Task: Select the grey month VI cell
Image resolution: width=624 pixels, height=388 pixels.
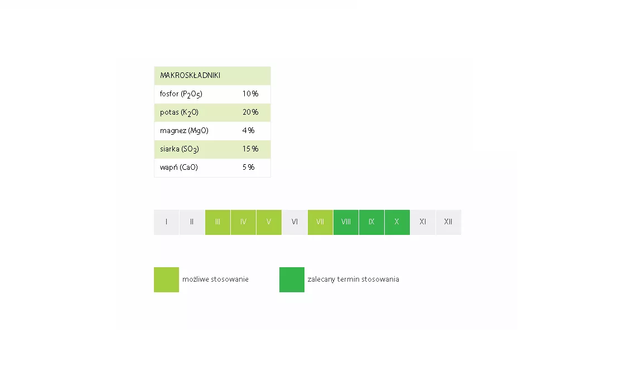Action: pos(294,222)
